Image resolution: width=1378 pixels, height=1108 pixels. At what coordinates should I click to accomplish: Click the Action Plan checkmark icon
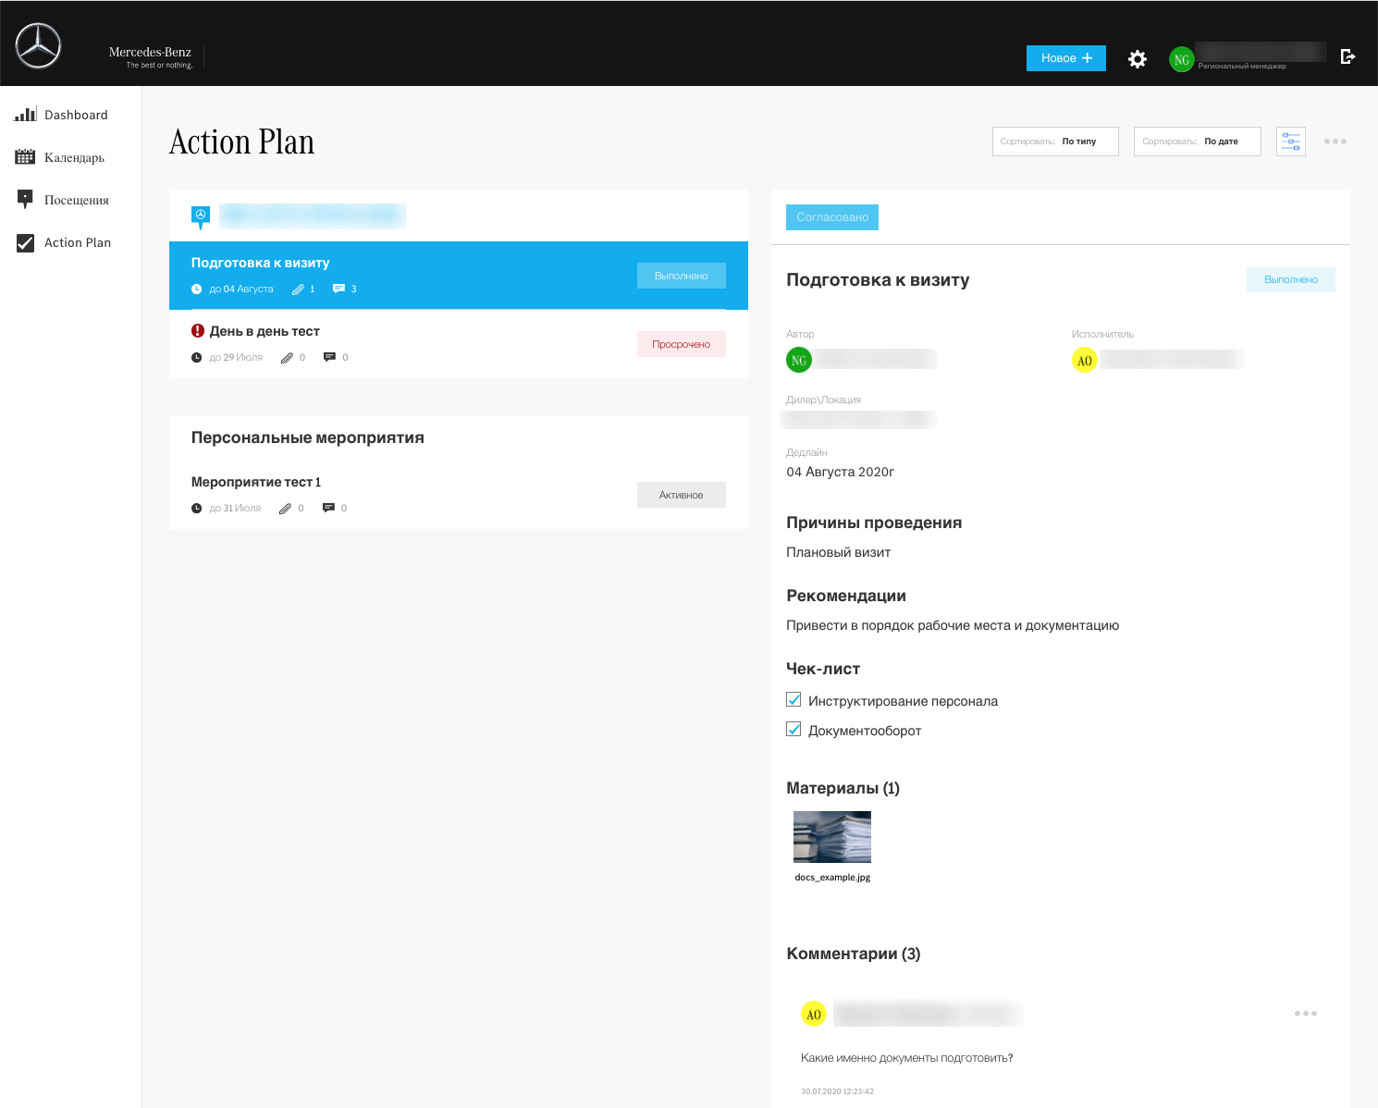tap(25, 243)
